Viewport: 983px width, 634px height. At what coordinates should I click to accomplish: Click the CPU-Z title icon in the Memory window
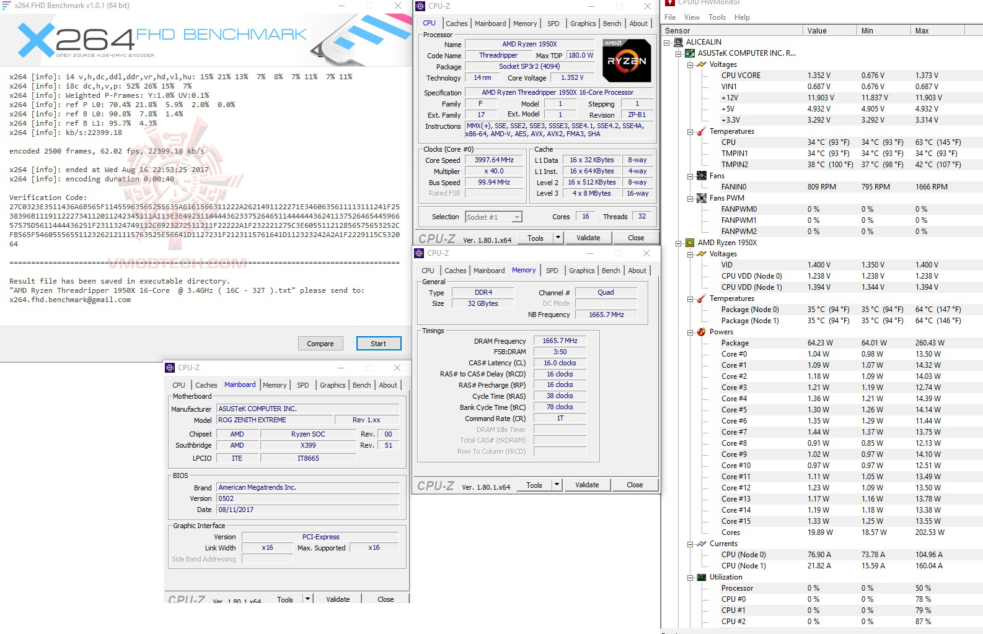419,253
